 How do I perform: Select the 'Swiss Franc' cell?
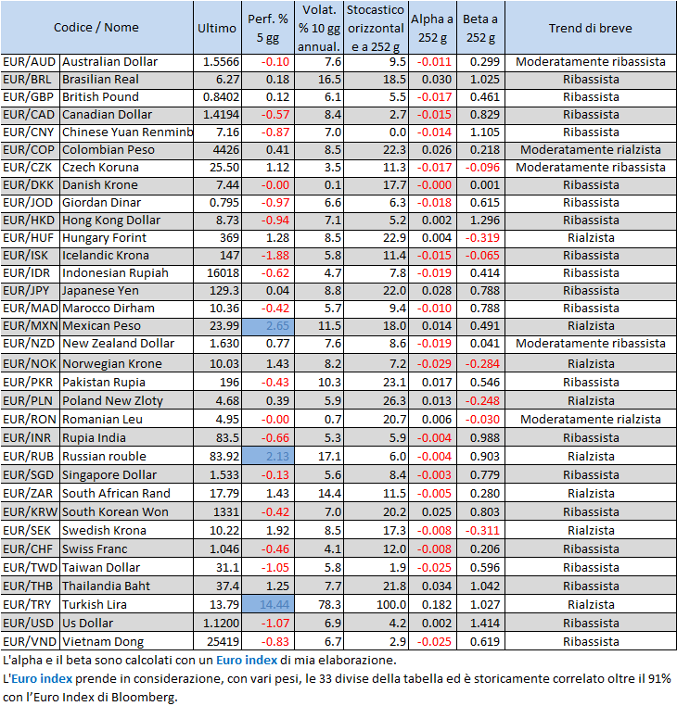[127, 548]
